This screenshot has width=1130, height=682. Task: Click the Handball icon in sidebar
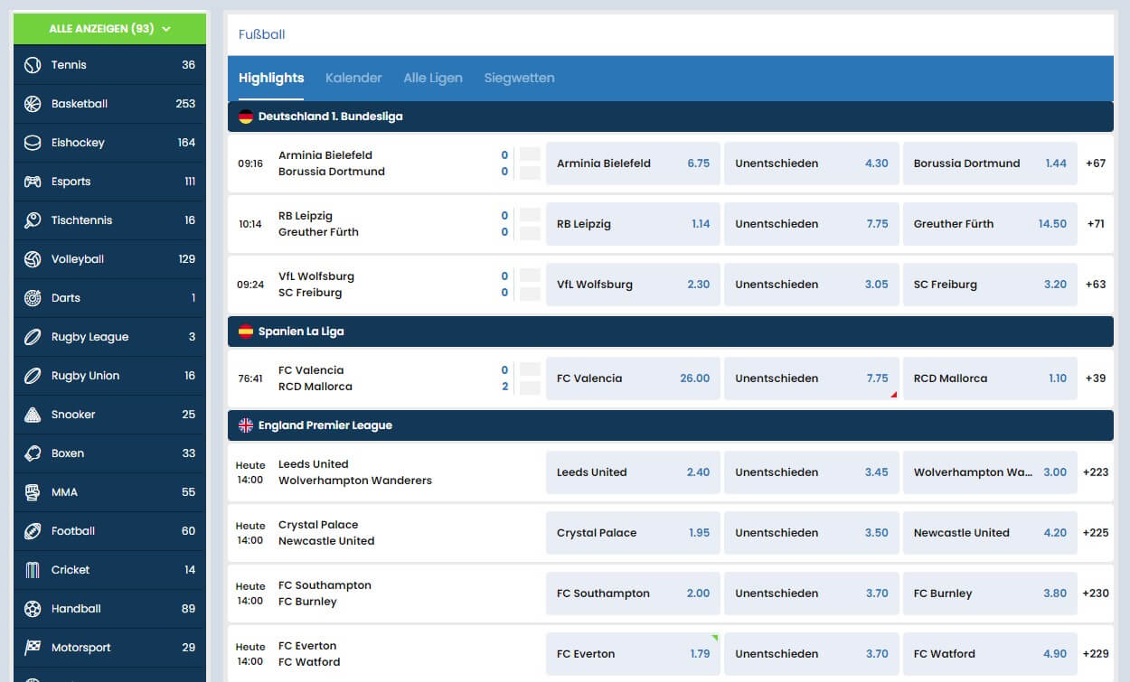33,609
